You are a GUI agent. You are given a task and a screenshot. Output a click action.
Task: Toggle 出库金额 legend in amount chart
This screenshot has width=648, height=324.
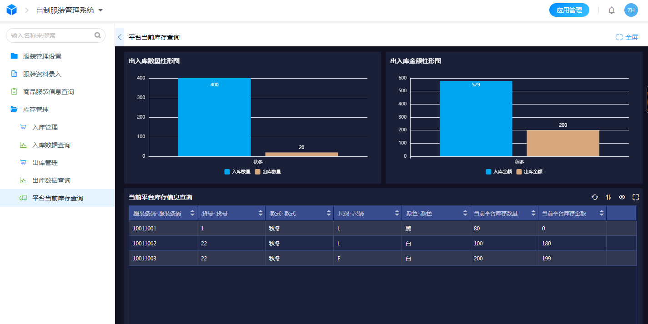pos(529,172)
